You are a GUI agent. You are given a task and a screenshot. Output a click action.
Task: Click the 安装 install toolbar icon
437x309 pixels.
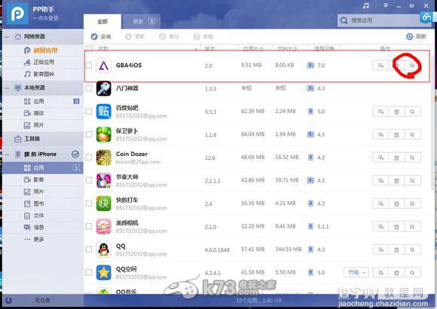tap(94, 36)
